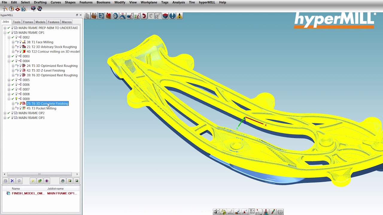This screenshot has width=383, height=215.
Task: Toggle checkmark for MAIN FRAME OP1 joblist
Action: pos(9,33)
